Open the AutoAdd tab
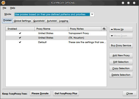Image resolution: width=139 pixels, height=99 pixels. (x=52, y=21)
